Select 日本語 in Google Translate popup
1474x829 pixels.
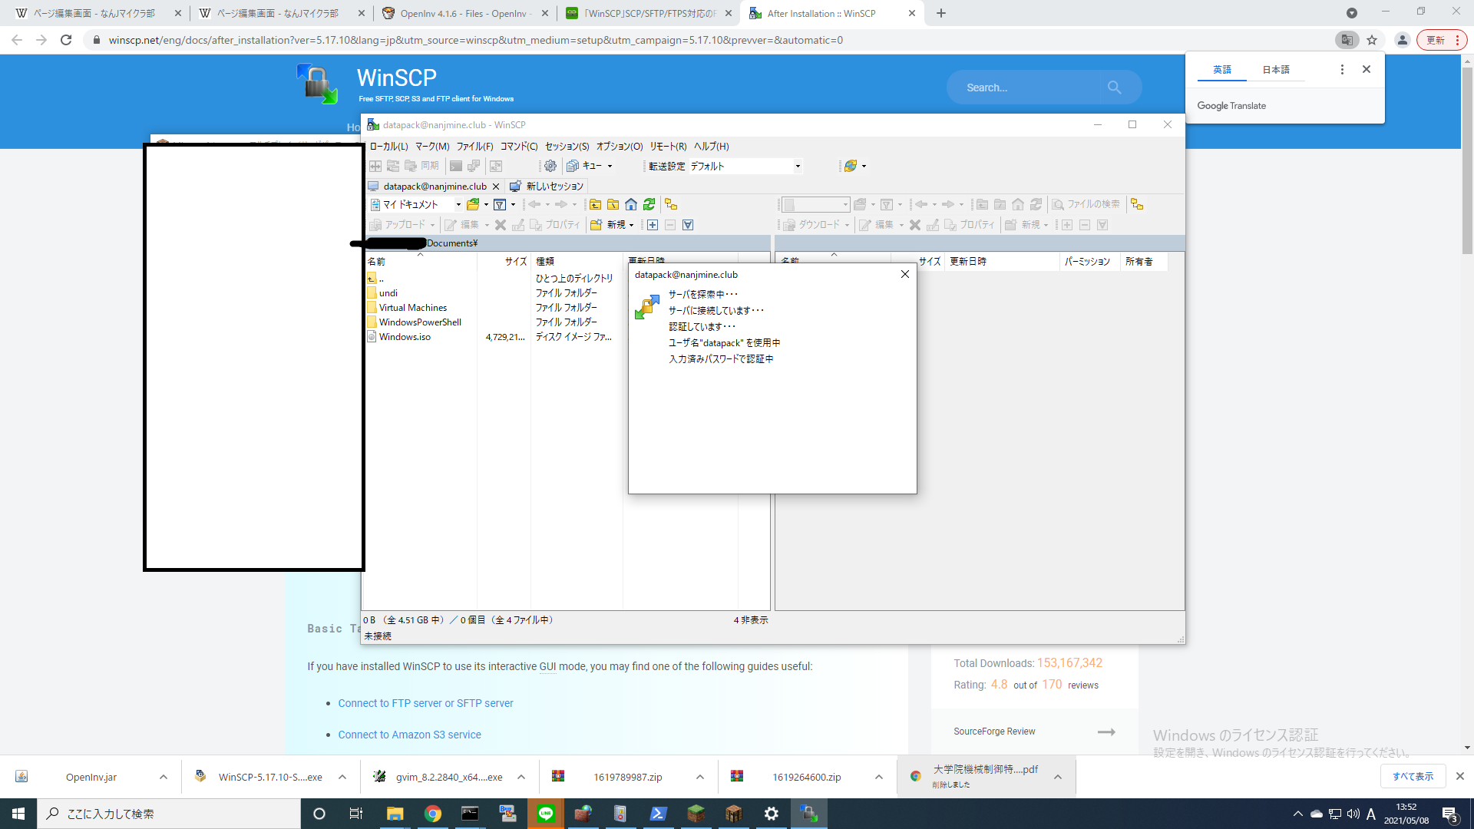(x=1276, y=69)
